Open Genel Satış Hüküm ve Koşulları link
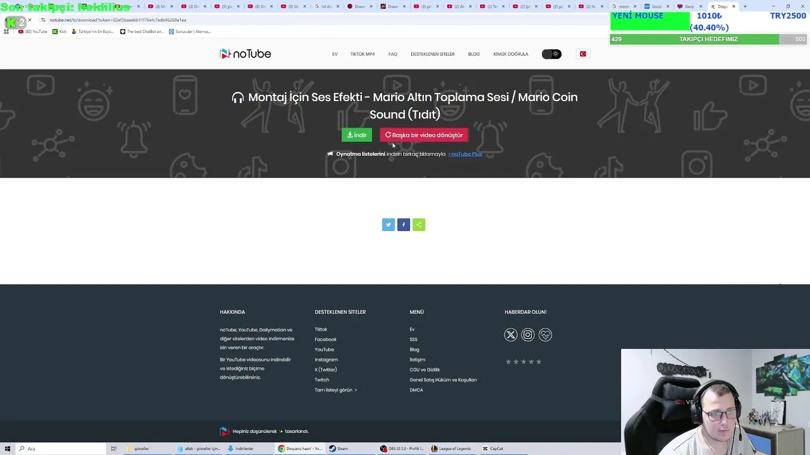The image size is (810, 455). coord(443,380)
